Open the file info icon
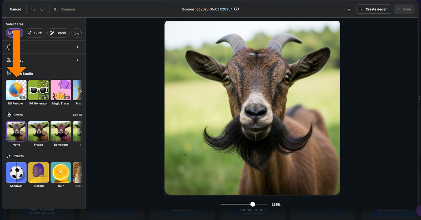421x220 pixels. coord(237,9)
